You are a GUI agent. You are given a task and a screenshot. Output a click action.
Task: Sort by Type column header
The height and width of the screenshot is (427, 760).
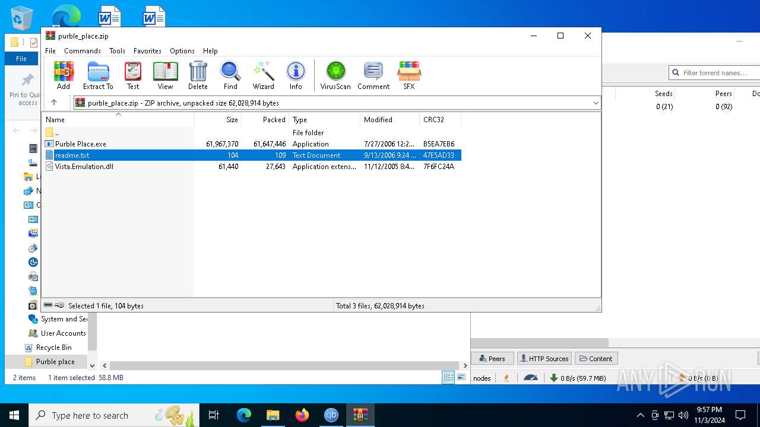click(324, 120)
